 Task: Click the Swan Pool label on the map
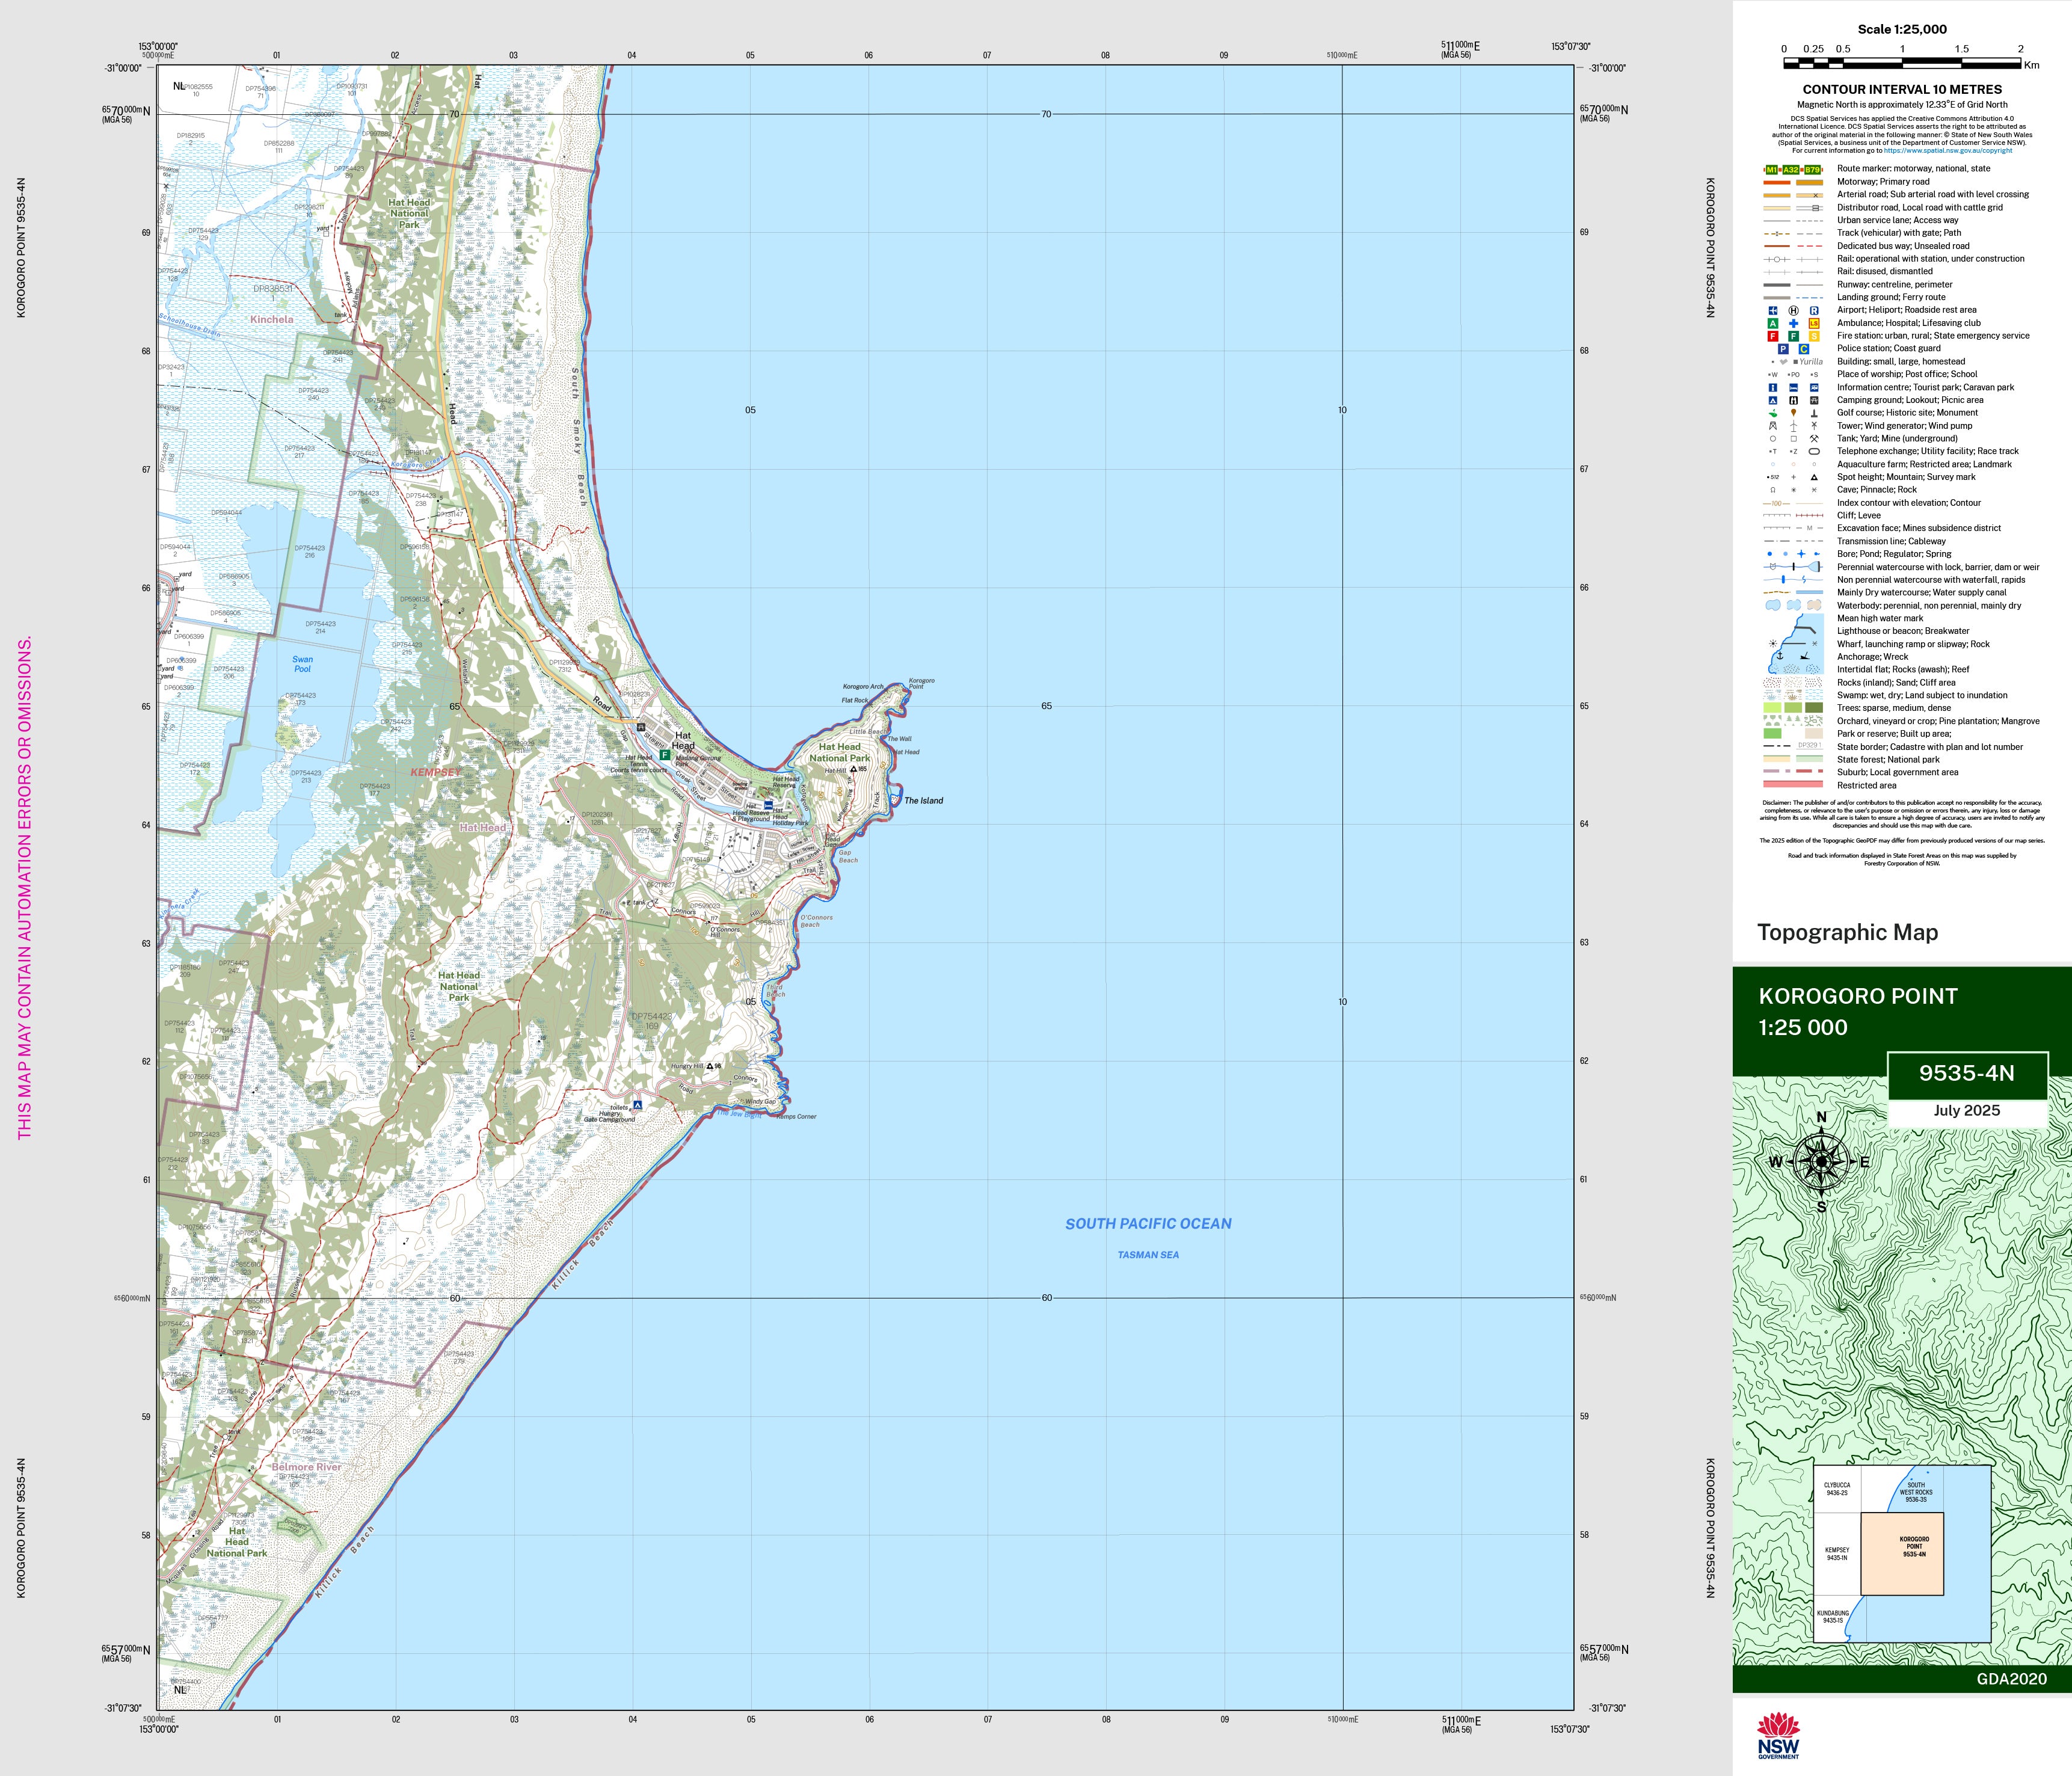pyautogui.click(x=302, y=663)
